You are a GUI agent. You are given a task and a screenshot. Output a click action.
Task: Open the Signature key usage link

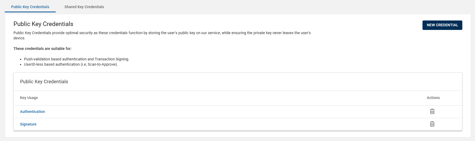coord(28,124)
